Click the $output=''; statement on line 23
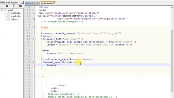 pyautogui.click(x=48, y=36)
